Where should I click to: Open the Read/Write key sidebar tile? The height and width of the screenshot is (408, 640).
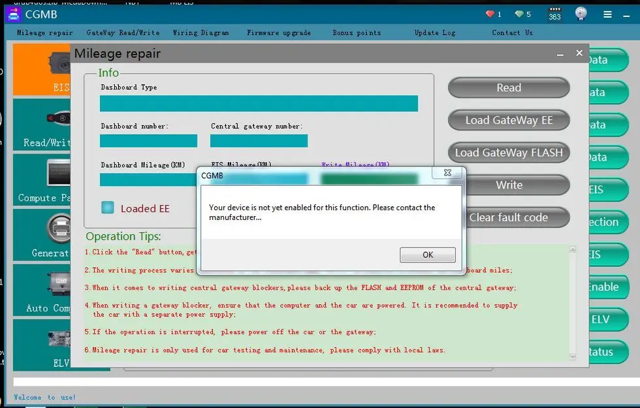(x=42, y=125)
